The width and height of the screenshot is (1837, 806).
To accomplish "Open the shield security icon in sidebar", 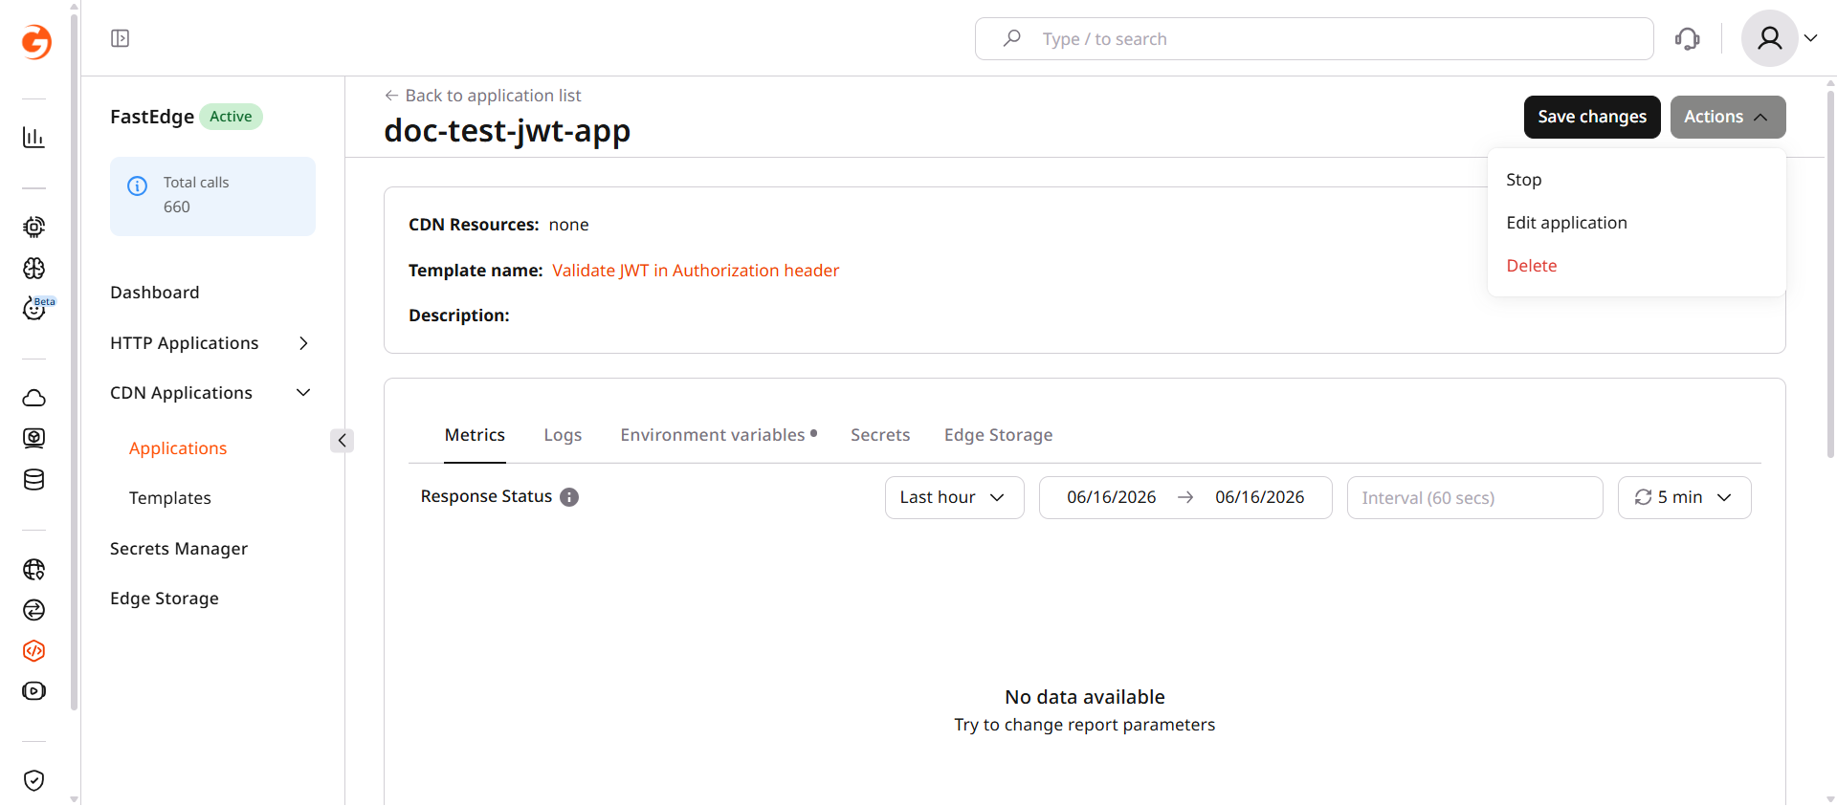I will [33, 780].
